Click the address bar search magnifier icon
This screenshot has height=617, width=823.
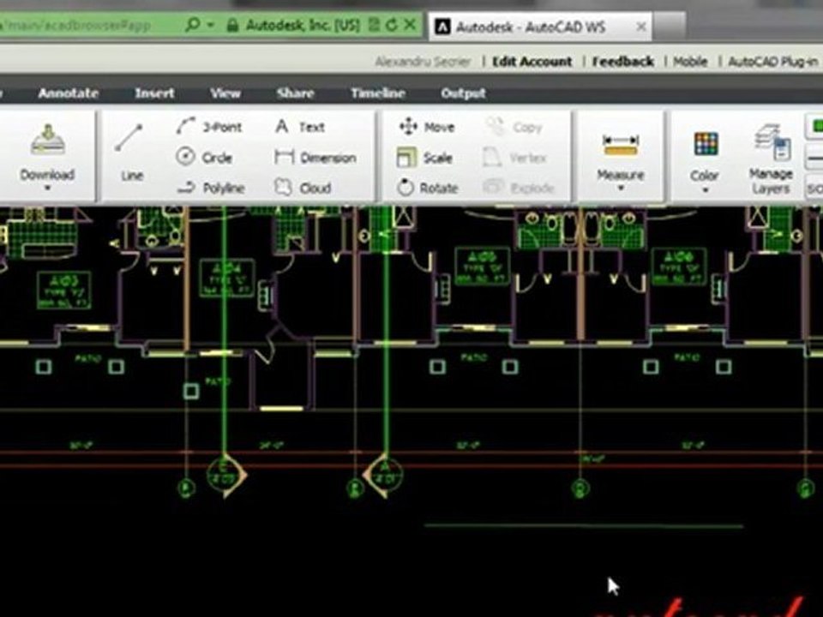click(x=193, y=24)
